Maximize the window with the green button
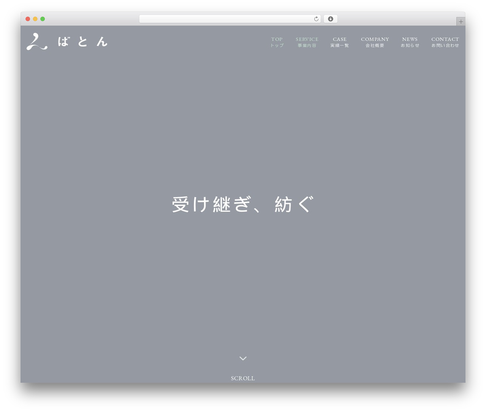This screenshot has width=486, height=412. [x=43, y=19]
